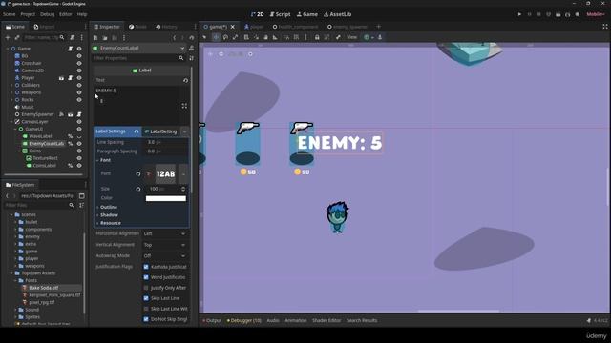The image size is (611, 343).
Task: Toggle the file system split view icon
Action: coord(81,196)
